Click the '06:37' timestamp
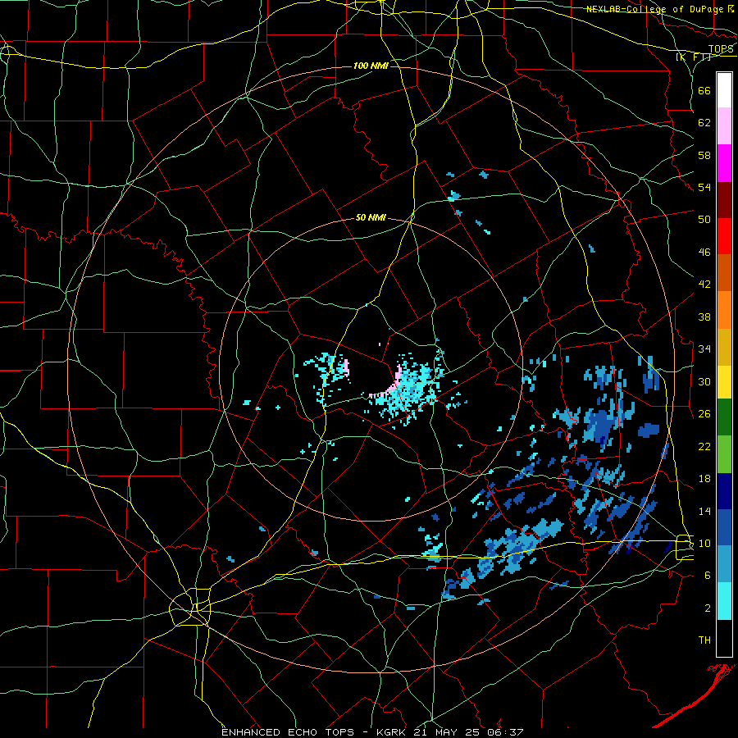738x738 pixels. [x=506, y=732]
